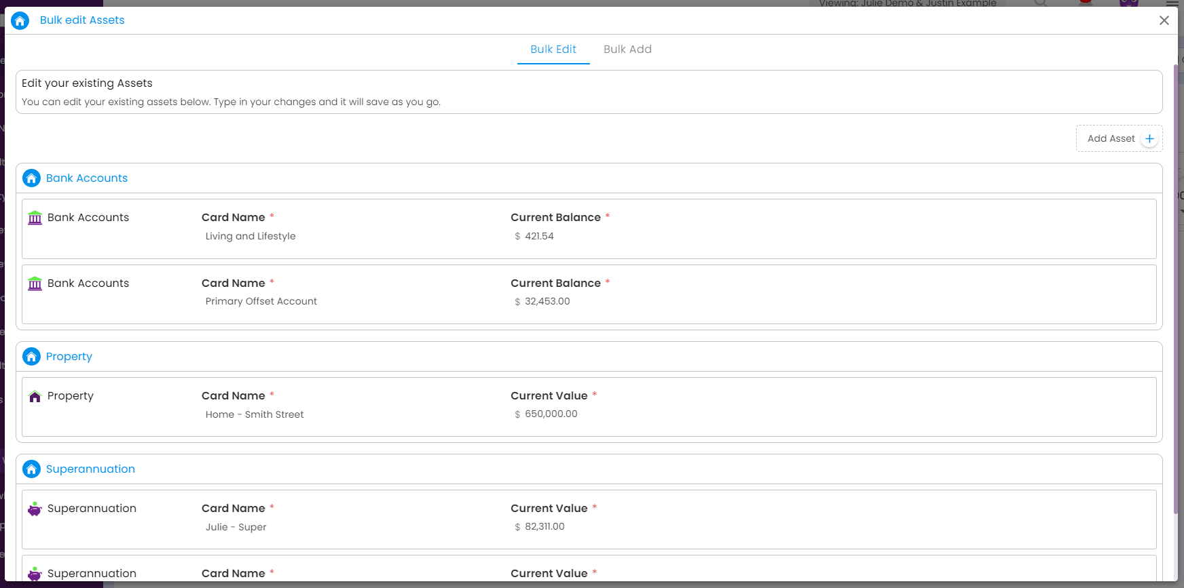Click the purple house icon for Home - Smith Street
The image size is (1184, 588).
coord(35,396)
